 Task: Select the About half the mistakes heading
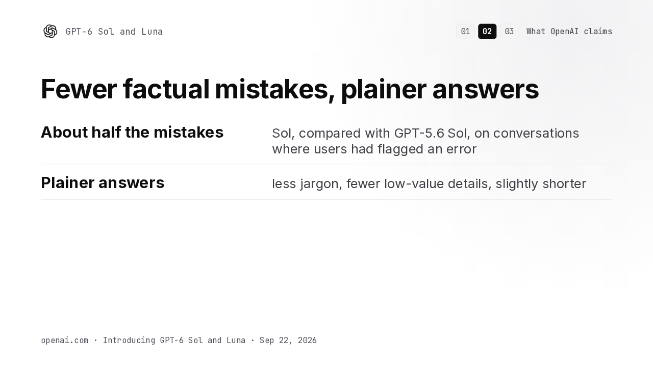[x=132, y=133]
